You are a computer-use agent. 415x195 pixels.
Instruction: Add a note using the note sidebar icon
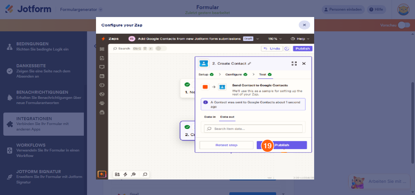coord(102,58)
